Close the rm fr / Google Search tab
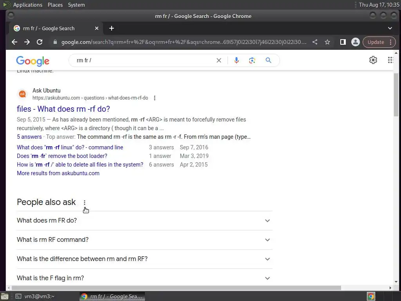The width and height of the screenshot is (401, 301). click(x=97, y=28)
